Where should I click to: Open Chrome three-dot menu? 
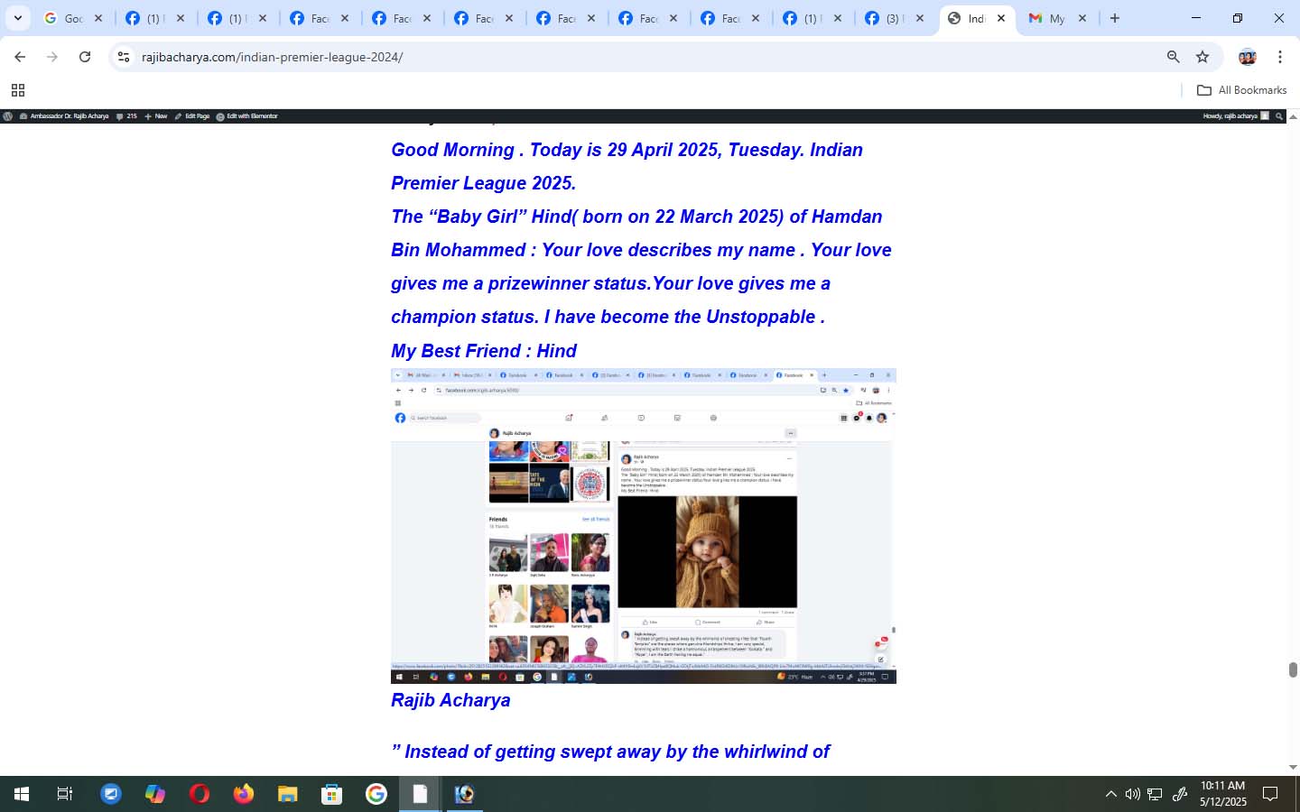point(1280,57)
